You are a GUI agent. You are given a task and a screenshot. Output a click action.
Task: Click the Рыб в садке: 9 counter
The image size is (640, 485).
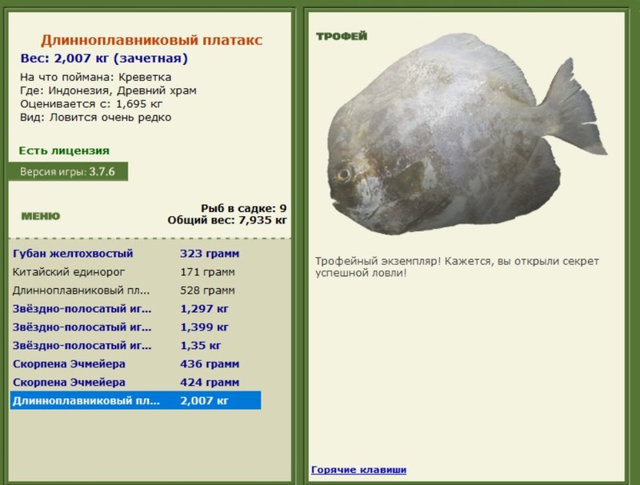coord(244,208)
